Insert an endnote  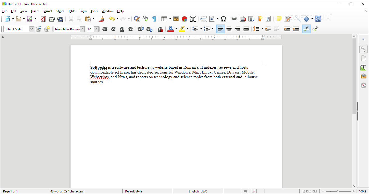[251, 19]
